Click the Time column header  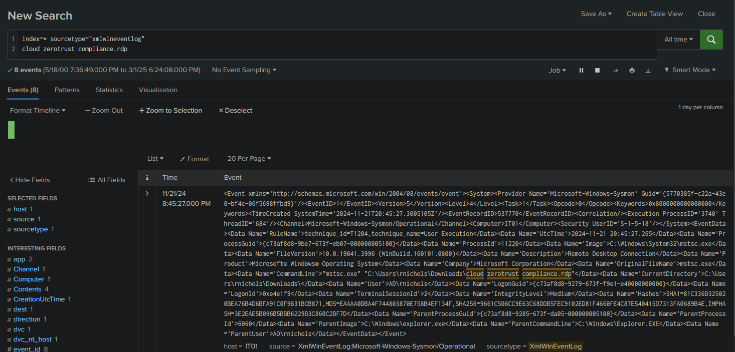pos(170,177)
